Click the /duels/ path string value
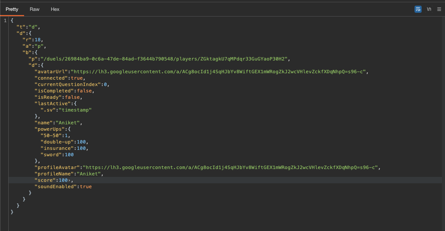Screen dimensions: 445x231 (164, 59)
